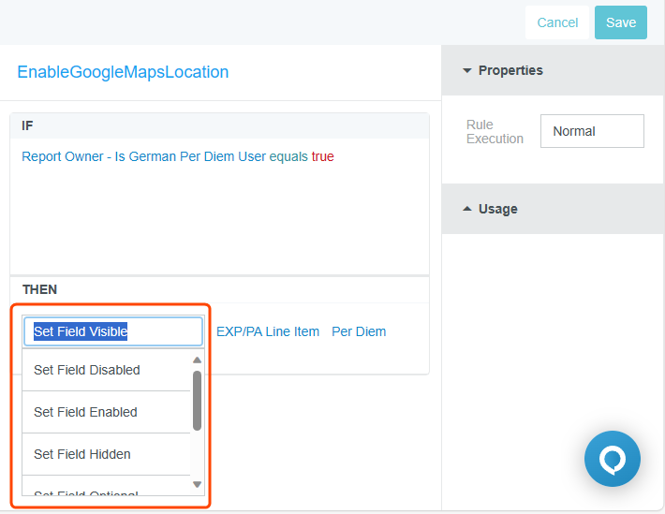Open the EXP/PA Line Item selector
This screenshot has height=514, width=665.
coord(268,331)
